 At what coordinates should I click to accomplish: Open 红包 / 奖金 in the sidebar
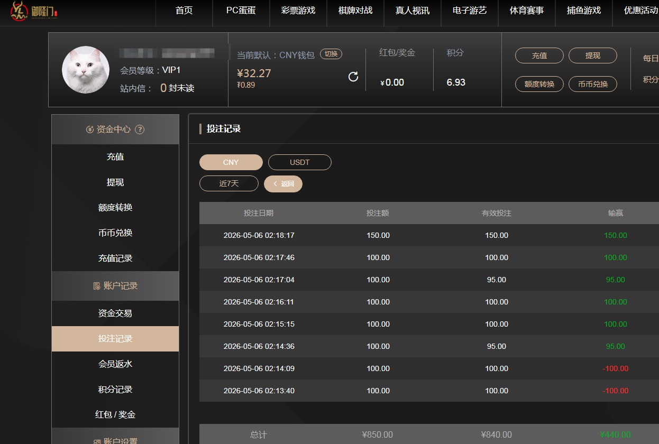[x=115, y=415]
